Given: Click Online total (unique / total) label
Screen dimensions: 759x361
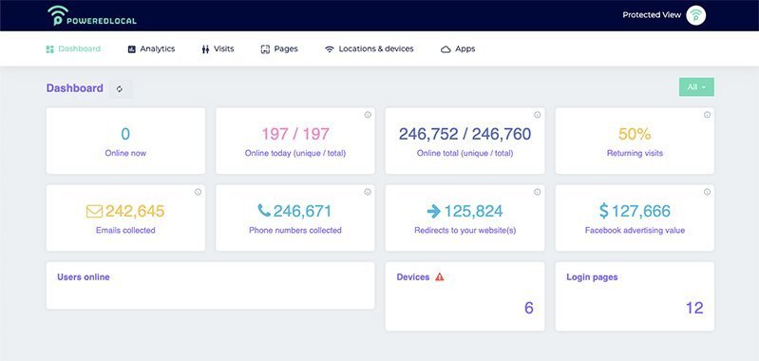Looking at the screenshot, I should coord(465,153).
